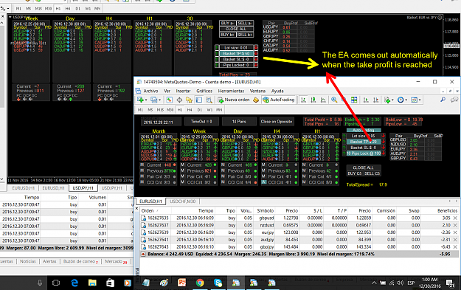Expand the Profiles dropdown arrow
This screenshot has width=461, height=290.
pos(159,100)
